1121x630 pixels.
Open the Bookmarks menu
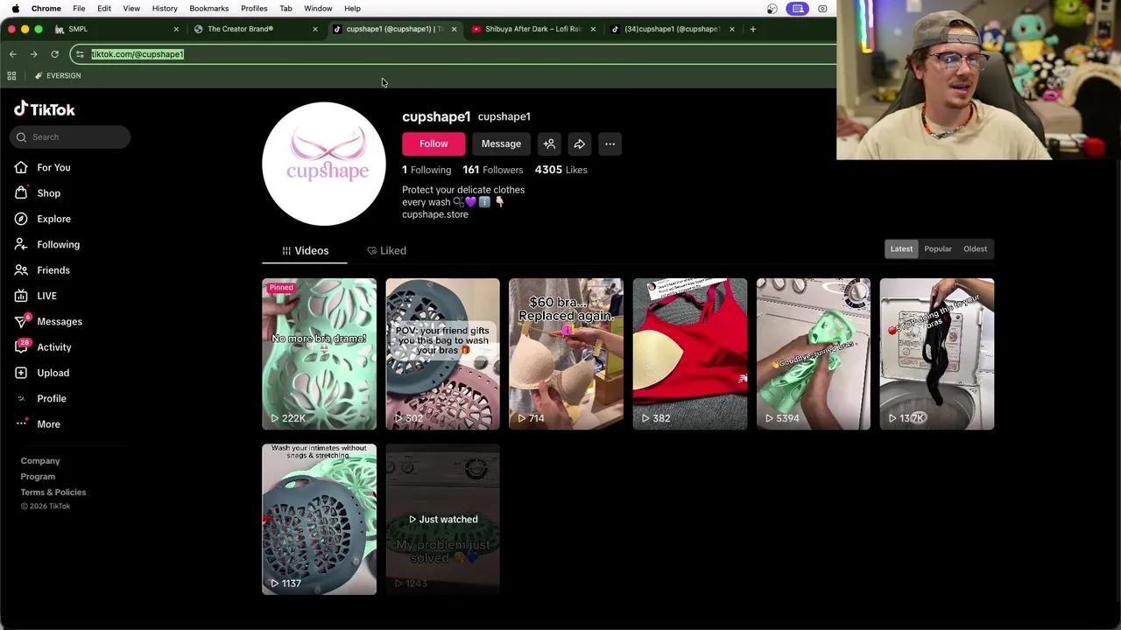[x=208, y=9]
